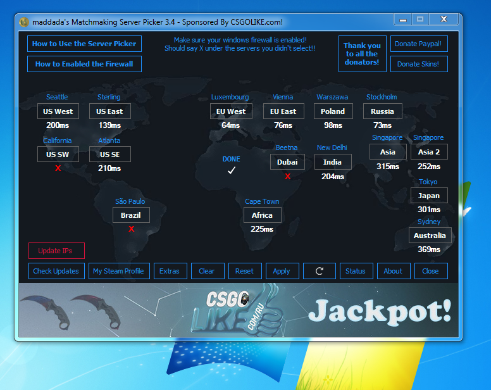
Task: Select the Poland server button
Action: tap(333, 111)
